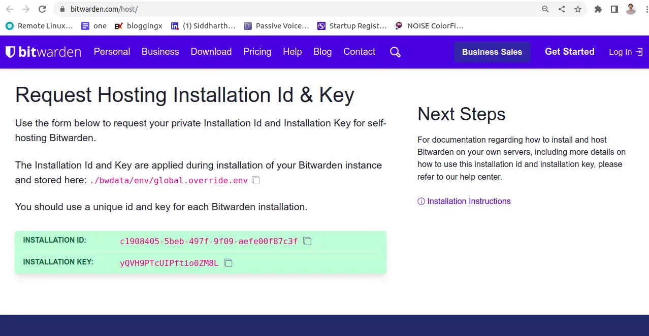Open the 'one' bookmark
The image size is (649, 336).
(x=94, y=26)
